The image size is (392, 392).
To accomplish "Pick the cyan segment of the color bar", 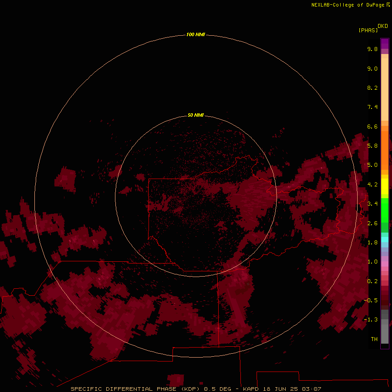I will click(385, 240).
